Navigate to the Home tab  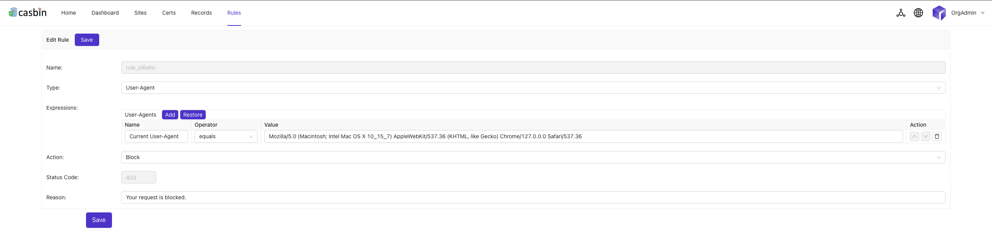(x=69, y=13)
